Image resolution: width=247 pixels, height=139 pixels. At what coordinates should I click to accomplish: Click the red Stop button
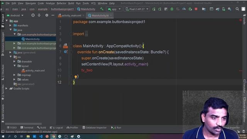click(196, 9)
